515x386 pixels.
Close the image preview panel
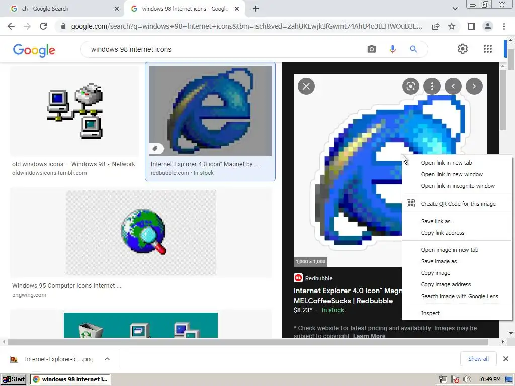coord(306,86)
